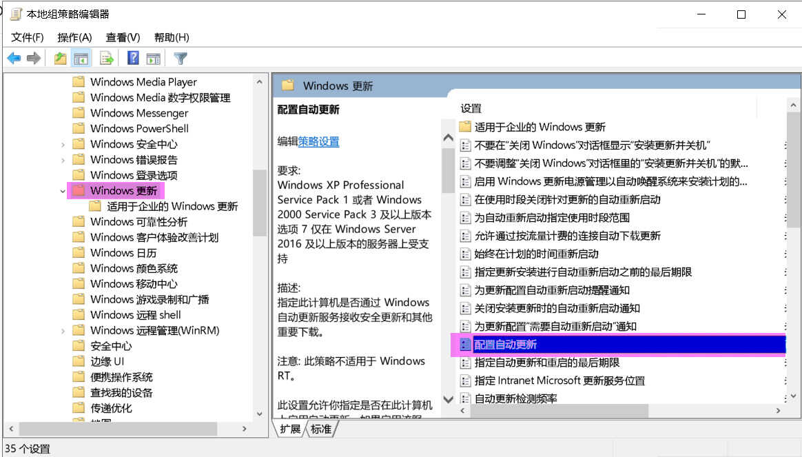
Task: Select Windows 远程 shell in the tree
Action: 136,315
